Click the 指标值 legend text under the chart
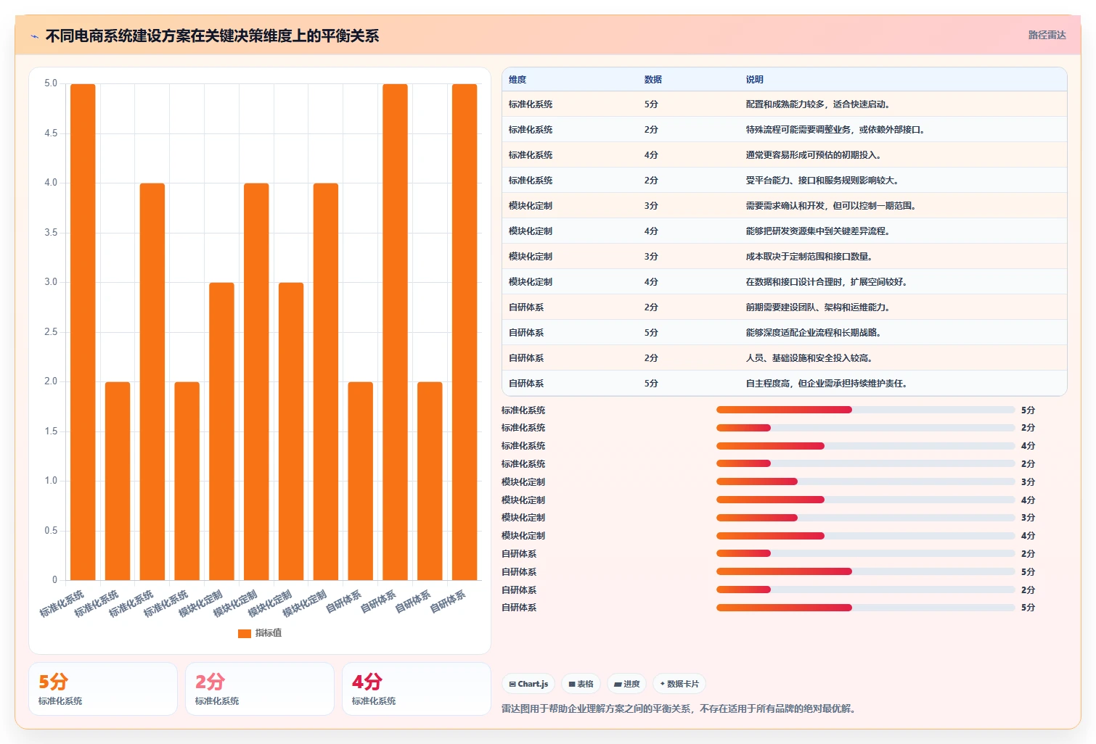The width and height of the screenshot is (1096, 744). [x=269, y=634]
